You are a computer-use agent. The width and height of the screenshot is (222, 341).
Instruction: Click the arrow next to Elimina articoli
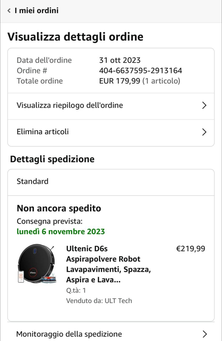click(204, 132)
